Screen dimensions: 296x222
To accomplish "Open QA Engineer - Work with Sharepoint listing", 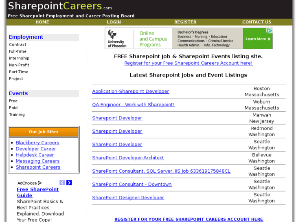I will click(134, 105).
